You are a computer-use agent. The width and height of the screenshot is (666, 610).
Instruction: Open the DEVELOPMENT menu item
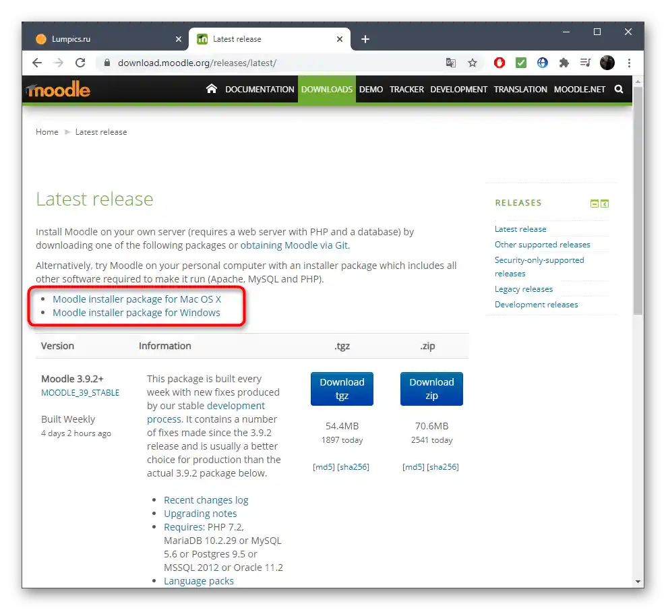tap(459, 89)
